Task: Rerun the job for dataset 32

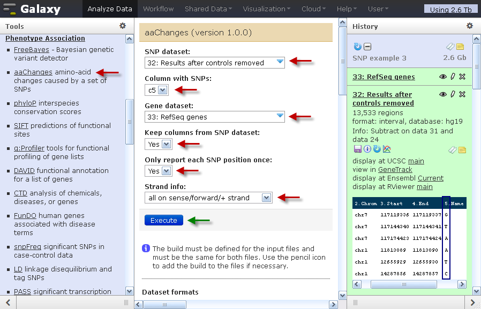Action: [x=377, y=149]
